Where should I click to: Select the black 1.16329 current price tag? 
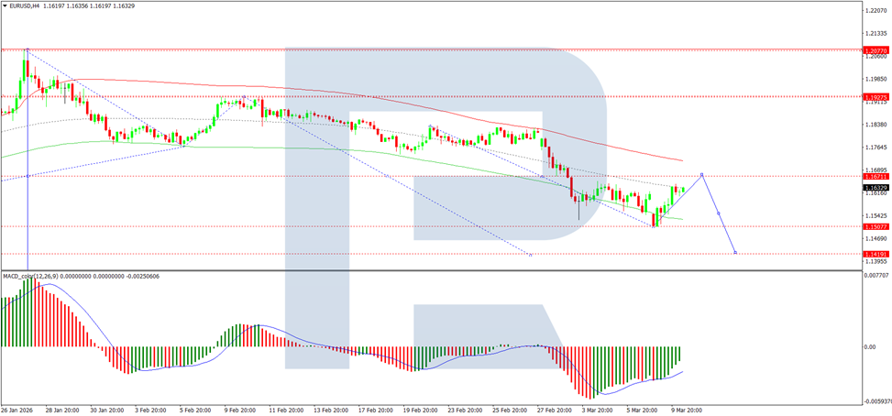[x=875, y=188]
